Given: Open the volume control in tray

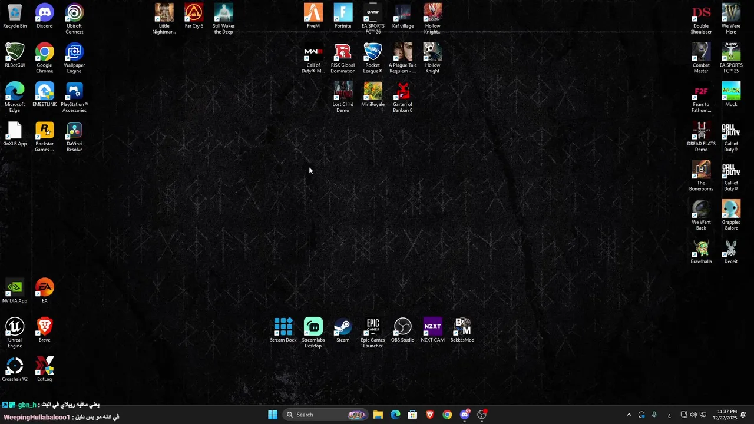Looking at the screenshot, I should point(693,415).
